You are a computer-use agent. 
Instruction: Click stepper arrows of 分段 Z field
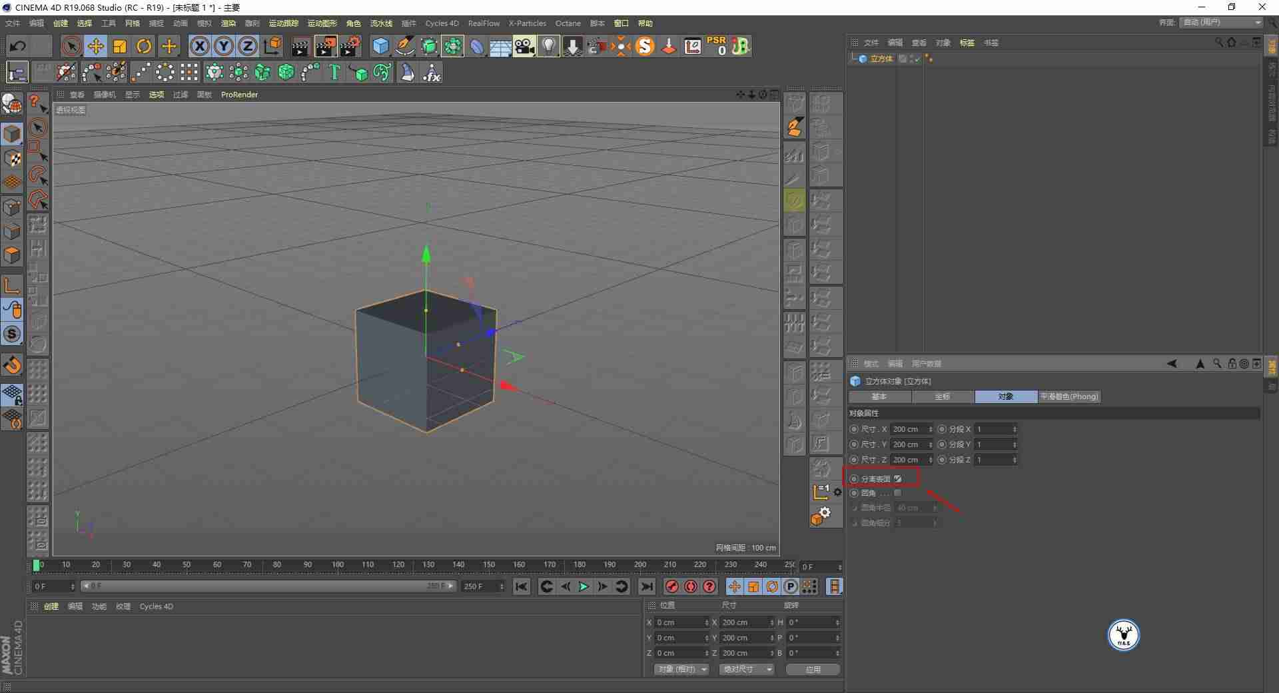[x=1015, y=460]
